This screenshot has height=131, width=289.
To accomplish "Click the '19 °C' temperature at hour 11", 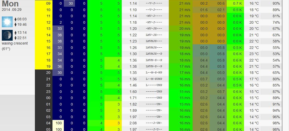I will [254, 16].
